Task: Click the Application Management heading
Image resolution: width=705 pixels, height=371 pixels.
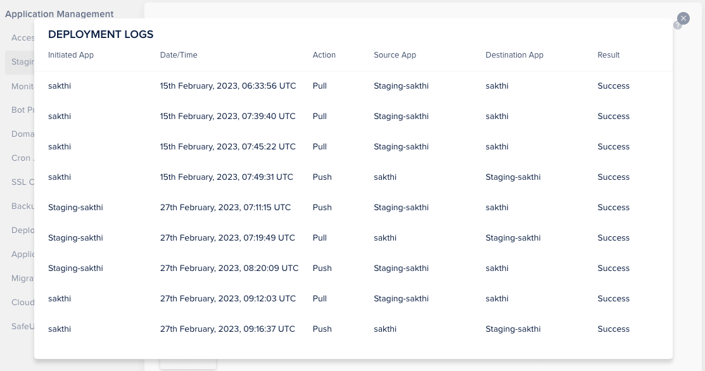Action: [60, 14]
